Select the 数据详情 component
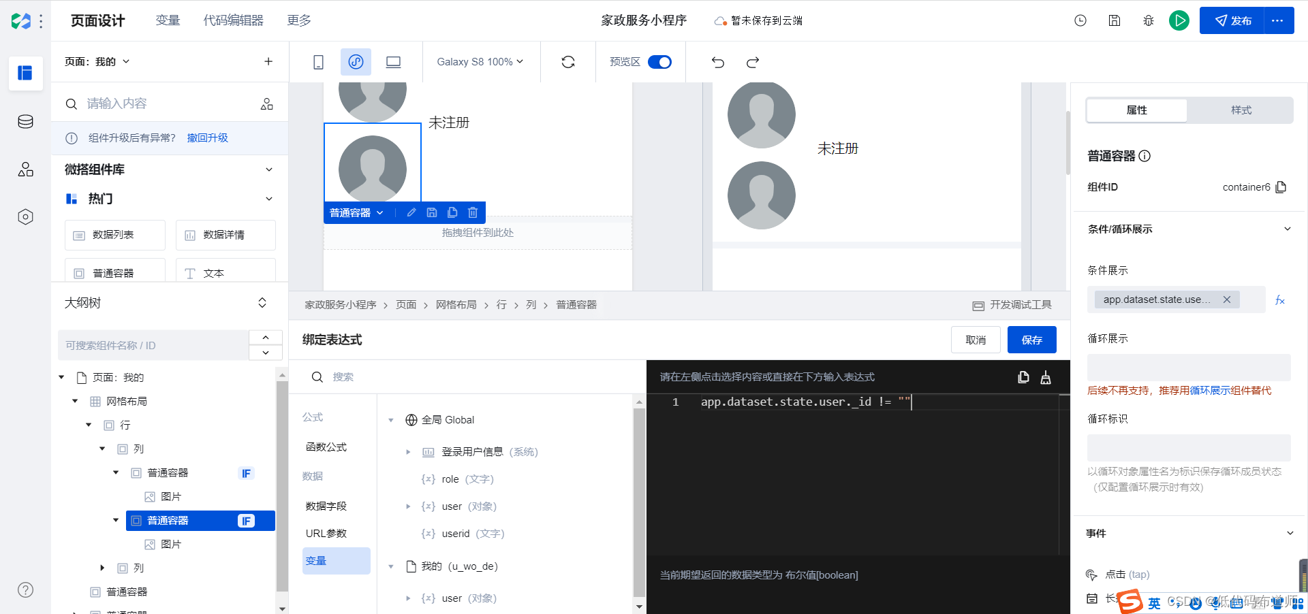The width and height of the screenshot is (1308, 614). point(225,235)
